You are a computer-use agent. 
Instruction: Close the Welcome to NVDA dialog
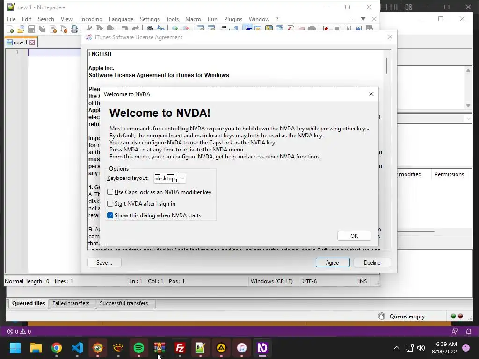point(371,94)
